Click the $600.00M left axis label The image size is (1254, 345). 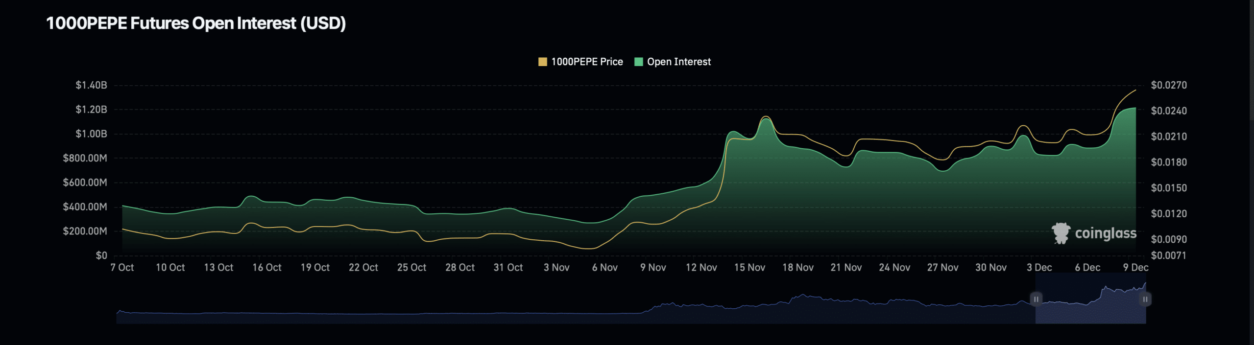coord(85,183)
